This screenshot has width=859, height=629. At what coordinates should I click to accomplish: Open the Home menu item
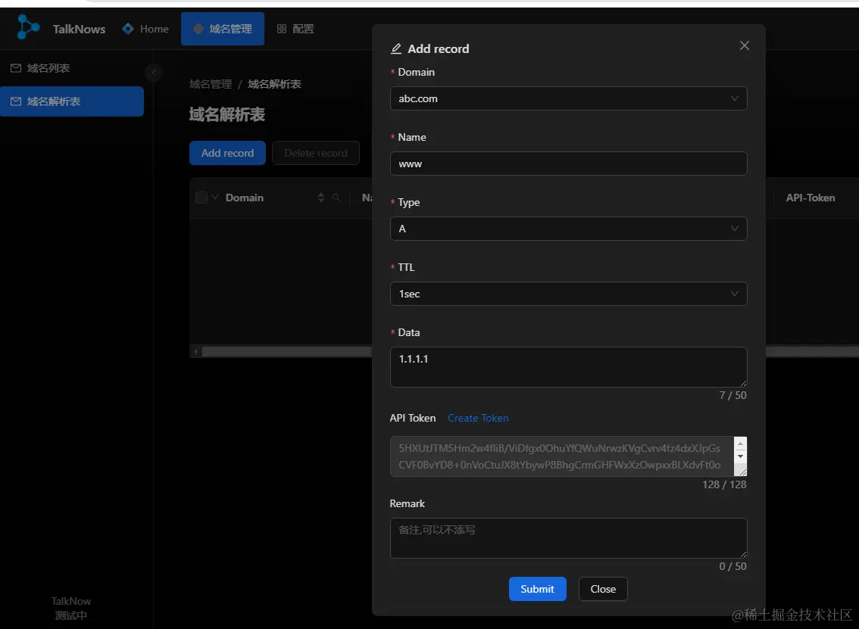[145, 29]
